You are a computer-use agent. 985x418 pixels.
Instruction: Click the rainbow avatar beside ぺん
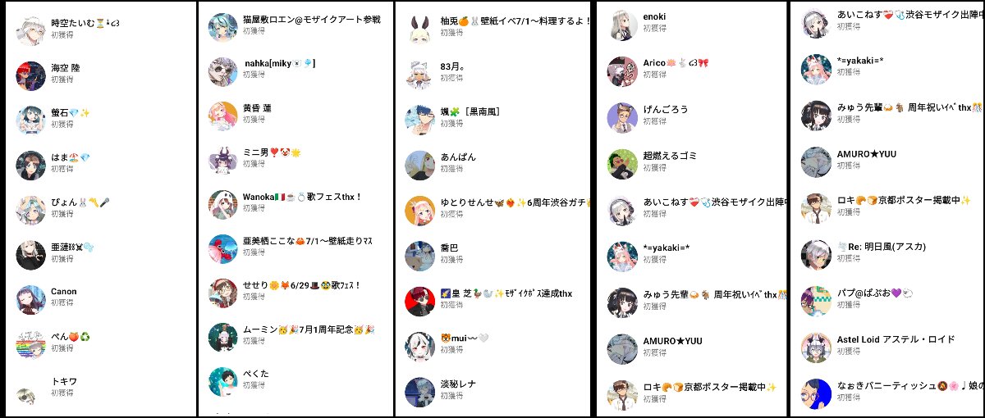30,343
